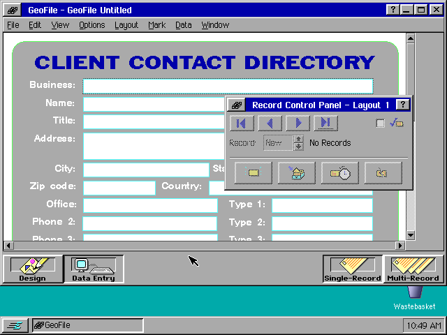Click the enter record into database icon button
Screen dimensions: 447x335
(x=297, y=173)
